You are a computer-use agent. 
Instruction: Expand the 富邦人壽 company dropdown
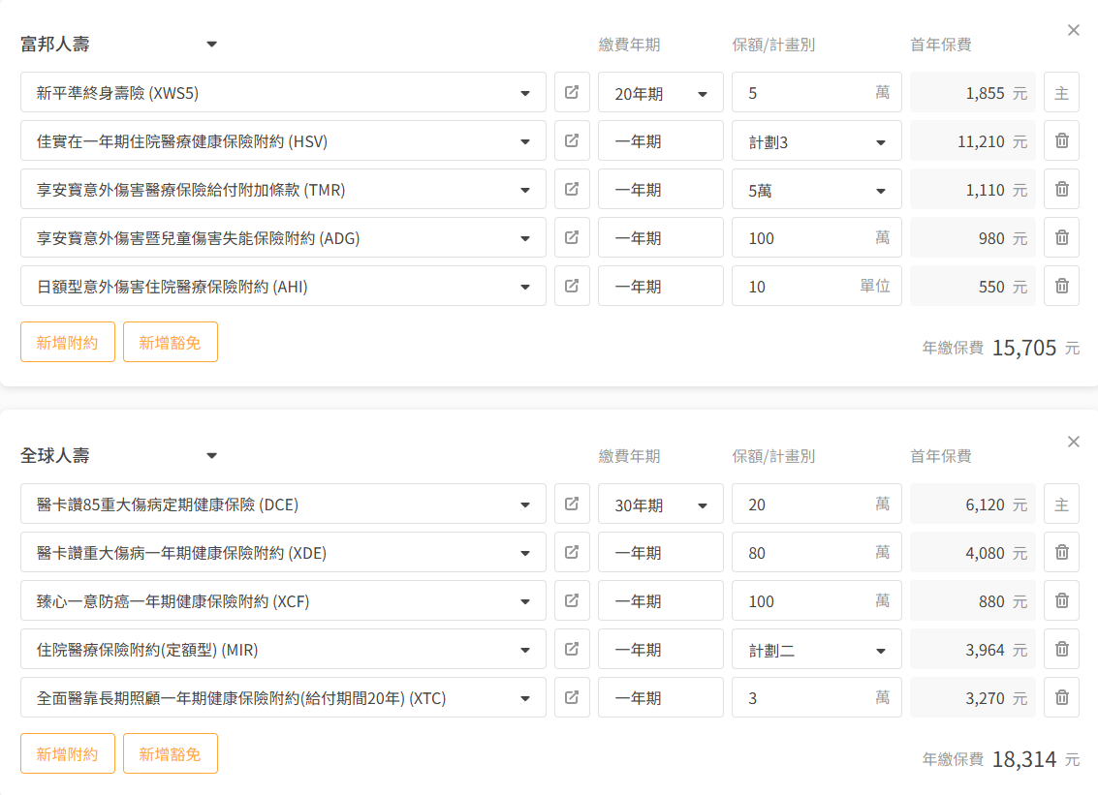tap(212, 45)
